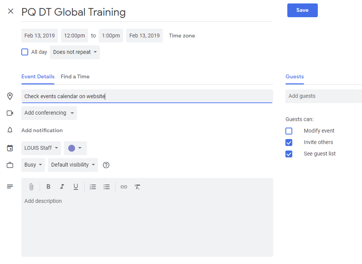Expand the Add conferencing dropdown
Viewport: 362px width, 264px height.
point(49,113)
